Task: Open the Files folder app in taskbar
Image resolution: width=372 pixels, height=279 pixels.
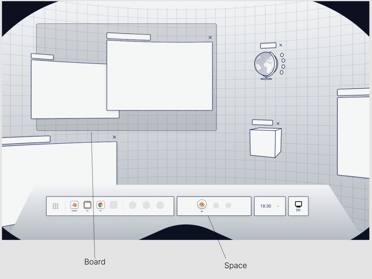Action: click(x=87, y=205)
